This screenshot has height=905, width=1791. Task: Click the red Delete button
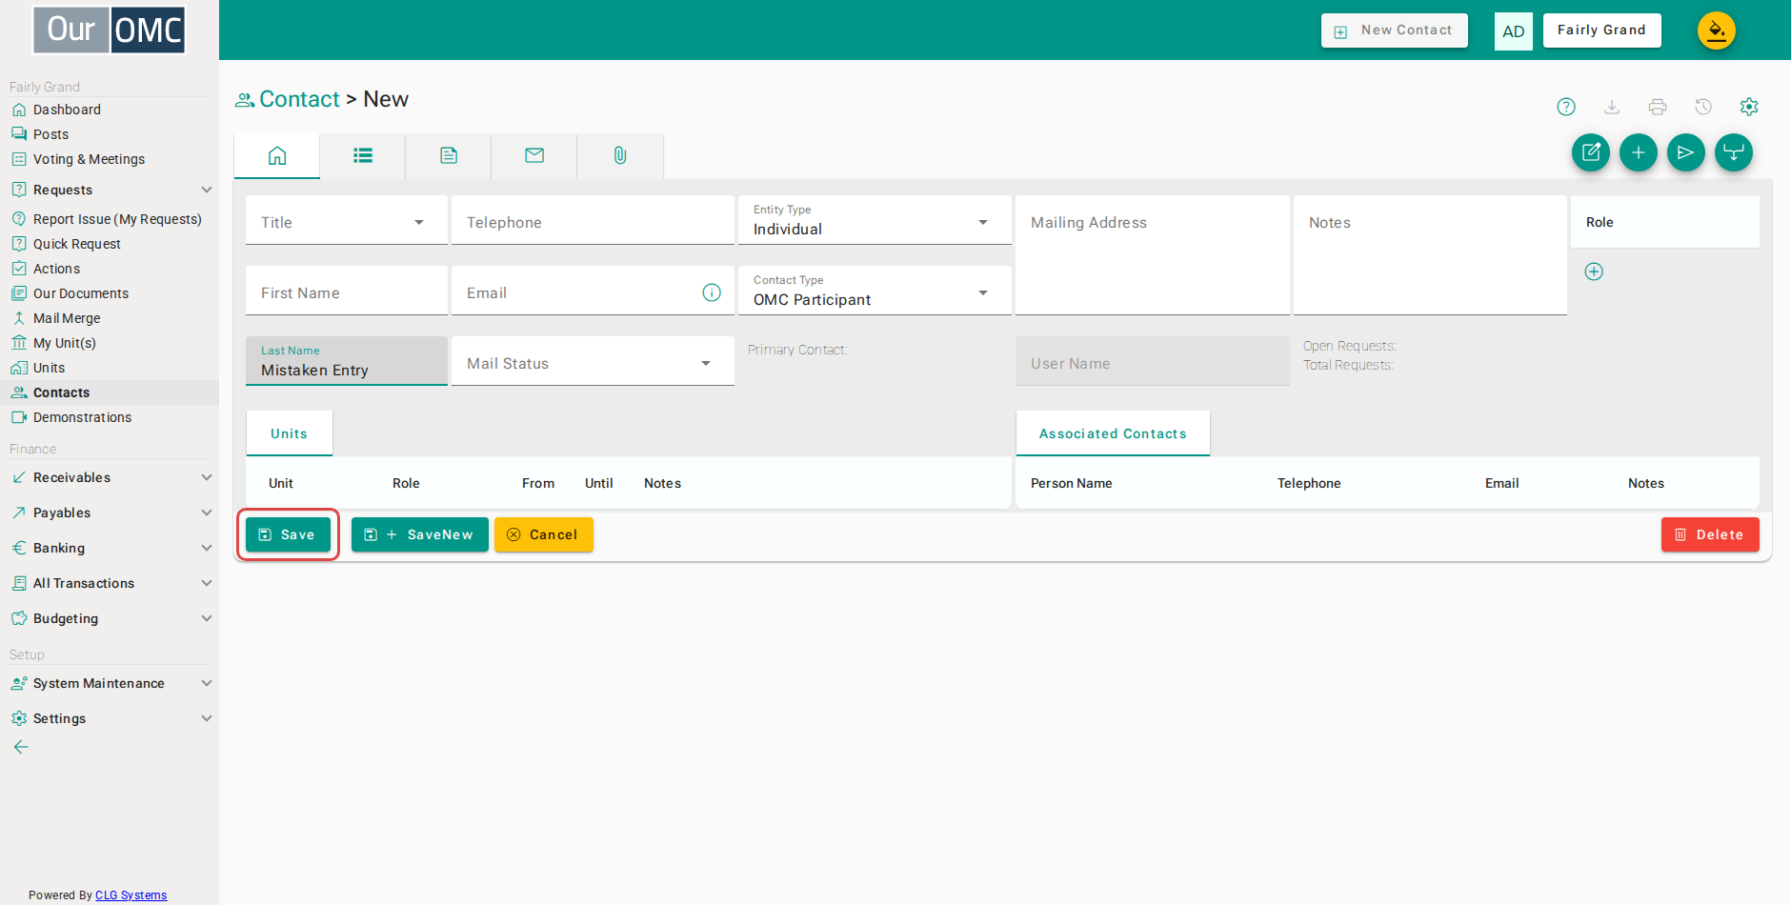(1710, 534)
